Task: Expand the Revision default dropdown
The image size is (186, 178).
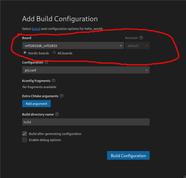Action: (137, 46)
